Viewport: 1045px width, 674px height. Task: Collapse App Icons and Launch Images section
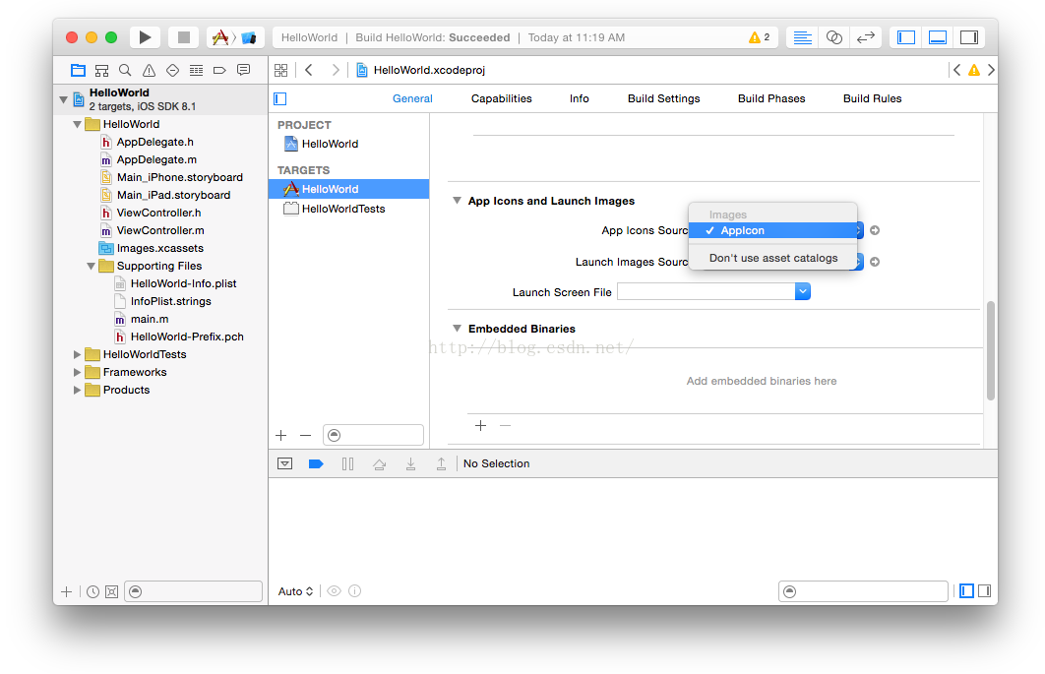point(458,201)
